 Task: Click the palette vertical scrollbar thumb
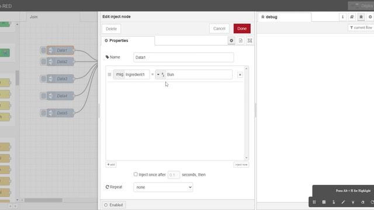pos(17,78)
